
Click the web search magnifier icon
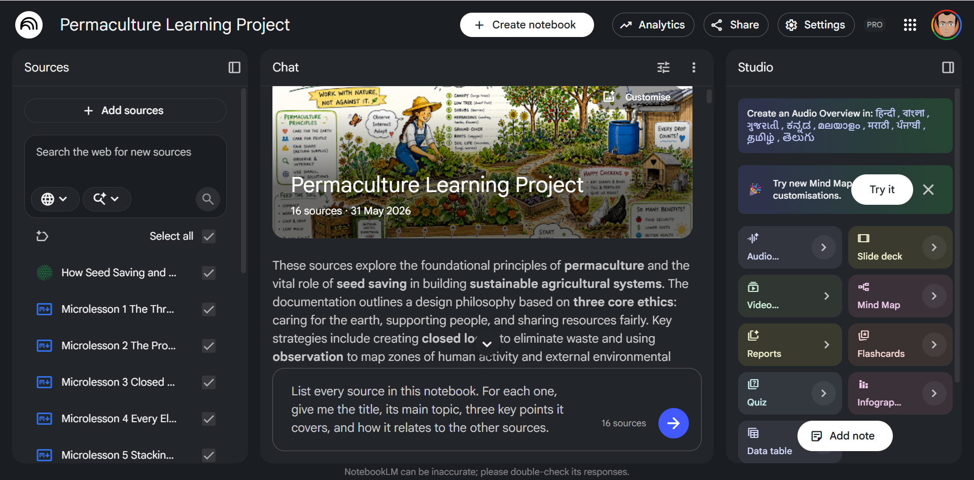point(208,199)
